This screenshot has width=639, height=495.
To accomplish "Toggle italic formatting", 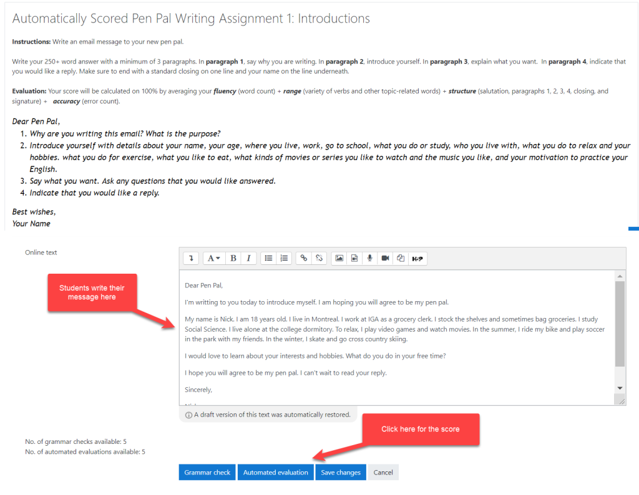I will (248, 258).
